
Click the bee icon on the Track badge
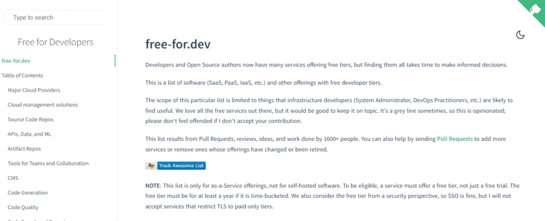point(151,166)
